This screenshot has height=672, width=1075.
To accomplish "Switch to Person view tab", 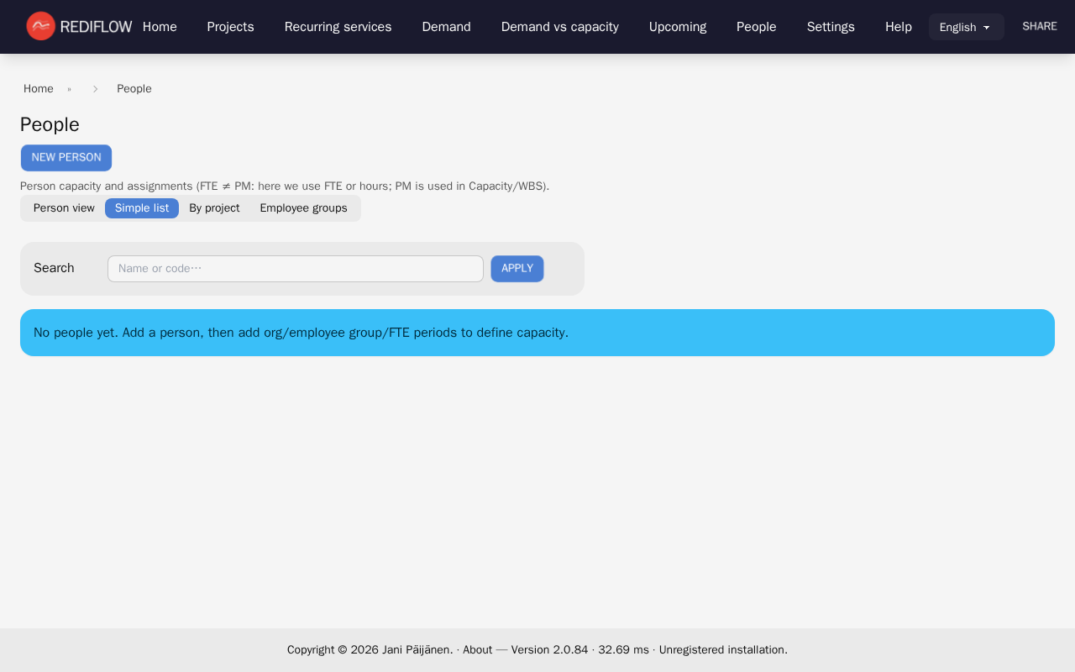I will (x=64, y=208).
